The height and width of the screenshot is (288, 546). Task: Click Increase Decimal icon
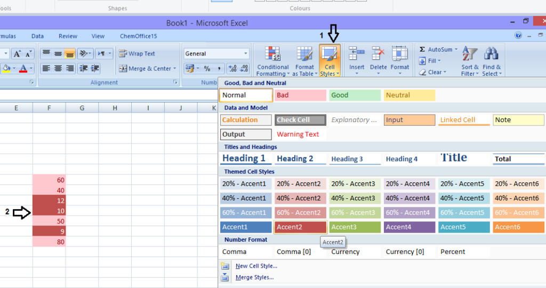pyautogui.click(x=232, y=68)
